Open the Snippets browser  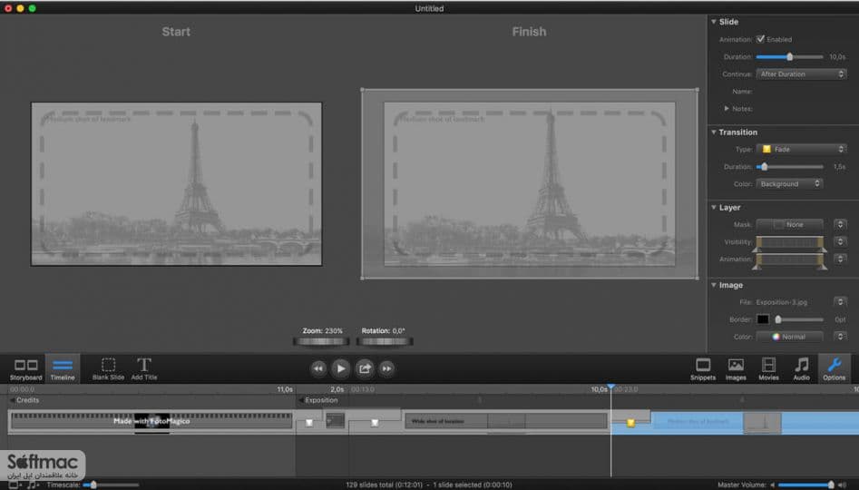(703, 369)
